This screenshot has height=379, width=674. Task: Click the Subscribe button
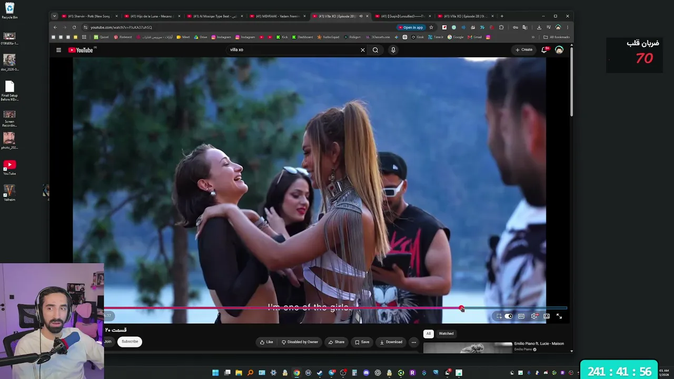[130, 342]
